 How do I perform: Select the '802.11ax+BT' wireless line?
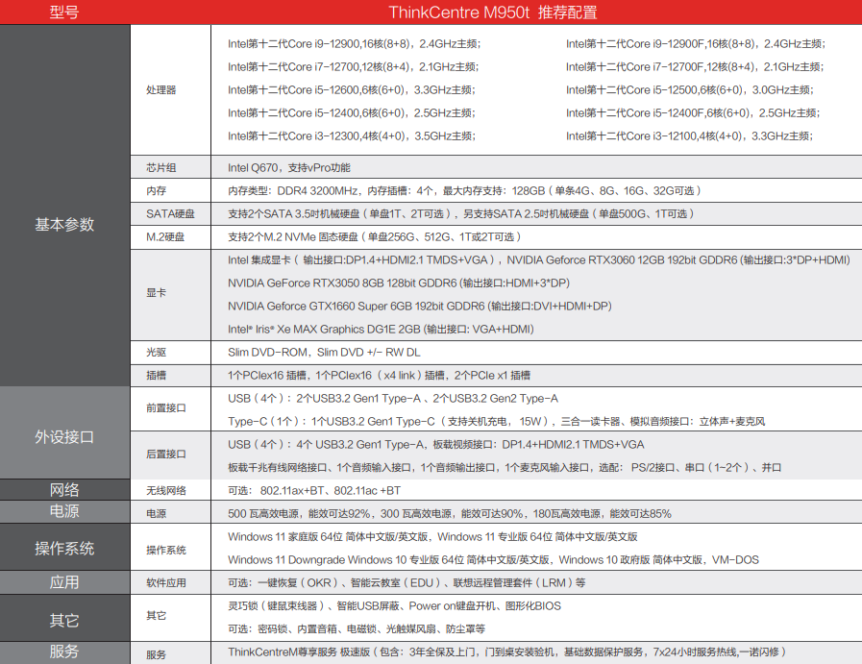click(314, 491)
